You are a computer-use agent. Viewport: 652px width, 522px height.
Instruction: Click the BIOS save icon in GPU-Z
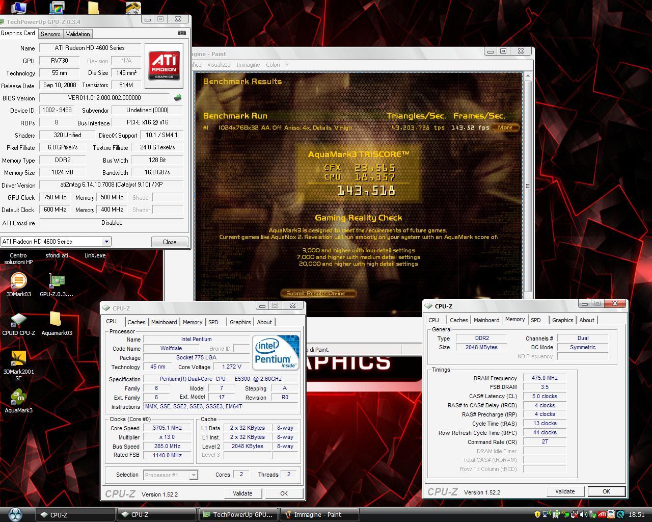pos(177,98)
